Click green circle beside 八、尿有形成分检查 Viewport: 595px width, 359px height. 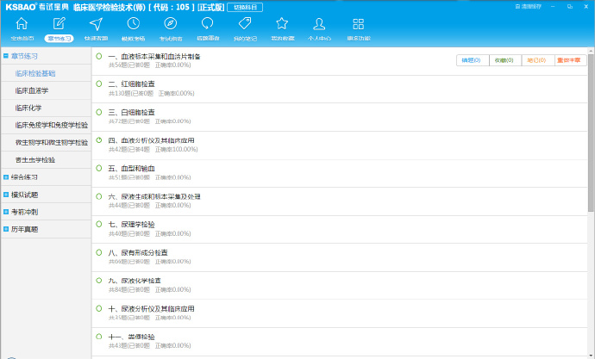pyautogui.click(x=99, y=252)
